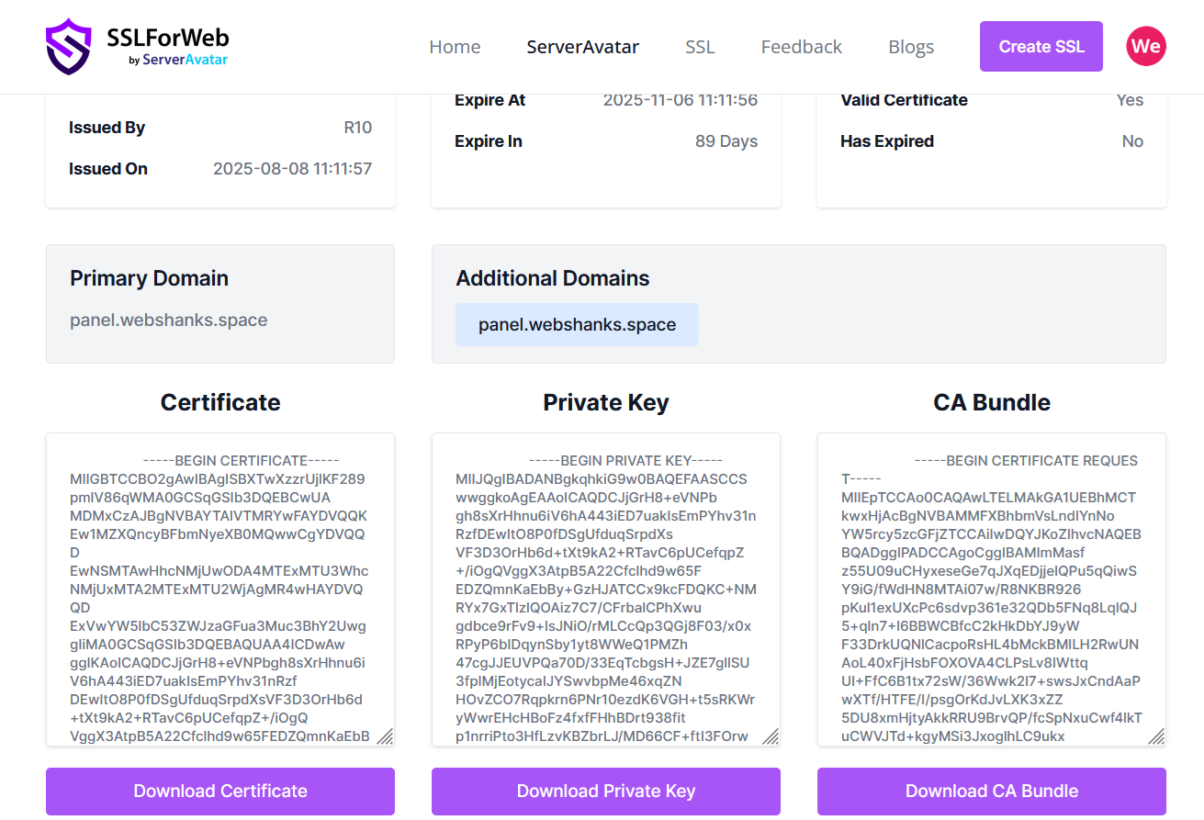Click the Primary Domain value panel.webshanks.space
The width and height of the screenshot is (1204, 820).
coord(169,320)
